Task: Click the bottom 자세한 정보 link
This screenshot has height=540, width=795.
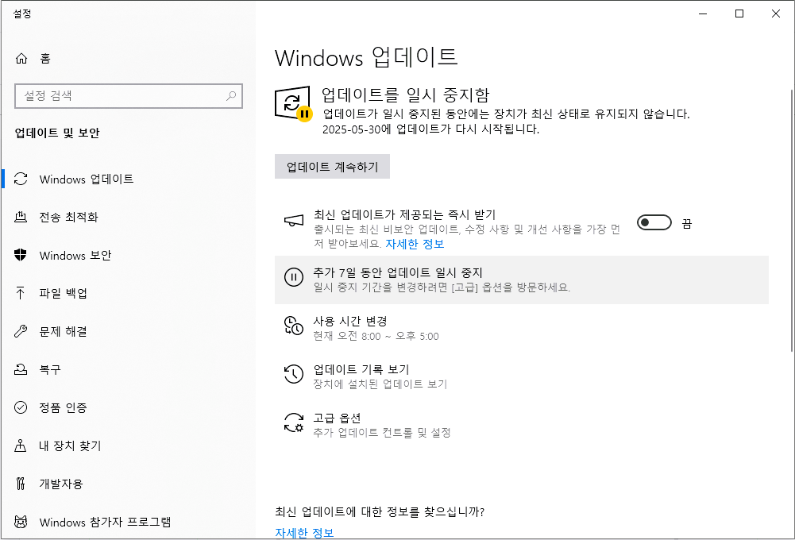Action: click(304, 533)
